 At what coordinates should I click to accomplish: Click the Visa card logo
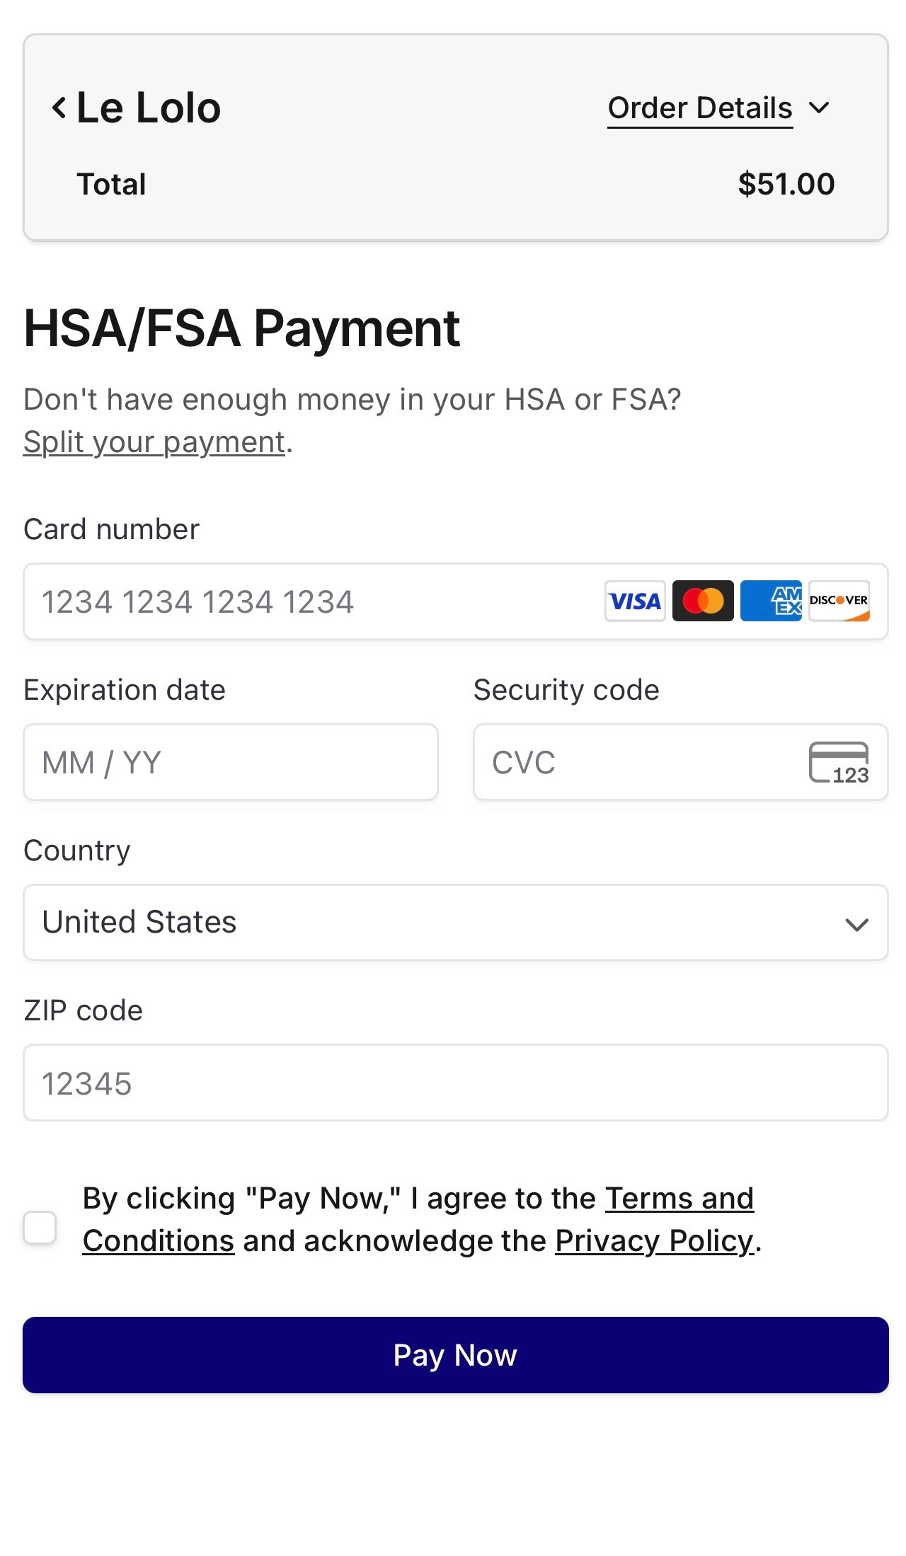coord(634,601)
